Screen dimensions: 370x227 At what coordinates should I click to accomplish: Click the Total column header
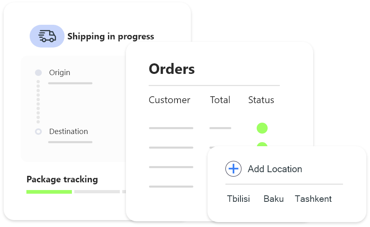coord(220,100)
